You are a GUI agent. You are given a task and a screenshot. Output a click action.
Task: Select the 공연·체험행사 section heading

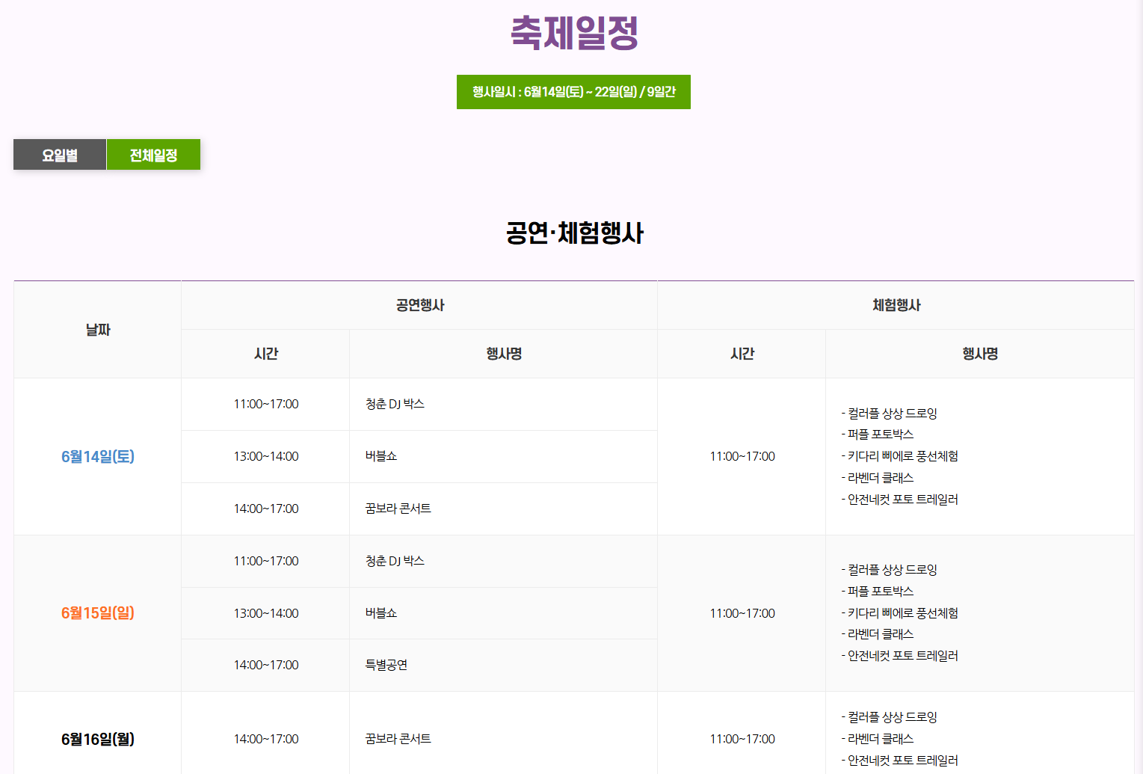pos(573,233)
